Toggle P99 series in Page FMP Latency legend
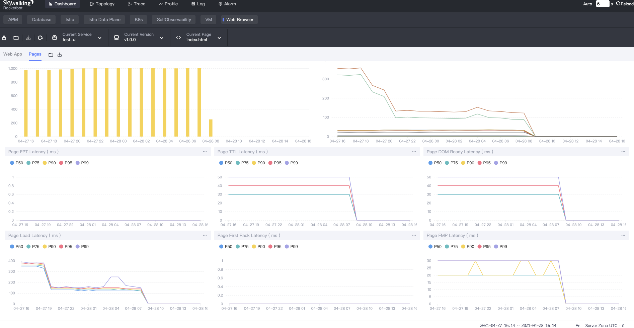Screen dimensions: 634x328 coord(500,247)
